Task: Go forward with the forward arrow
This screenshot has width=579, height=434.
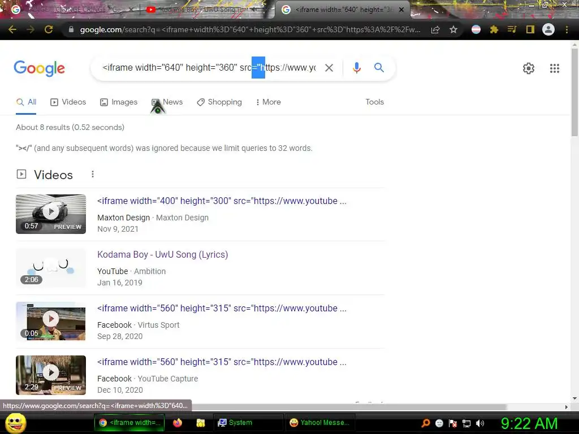Action: tap(31, 29)
